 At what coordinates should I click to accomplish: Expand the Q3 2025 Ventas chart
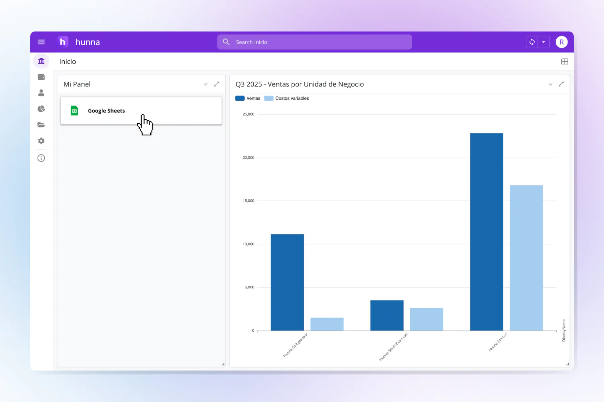pos(561,84)
